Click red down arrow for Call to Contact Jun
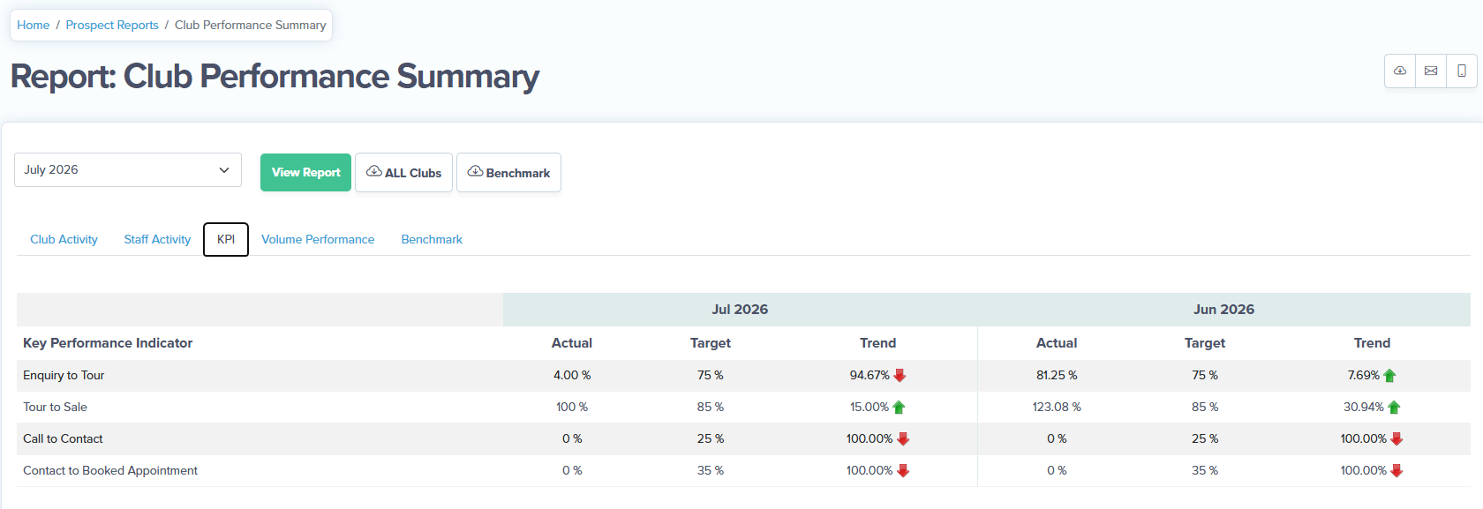This screenshot has width=1483, height=509. click(1396, 438)
